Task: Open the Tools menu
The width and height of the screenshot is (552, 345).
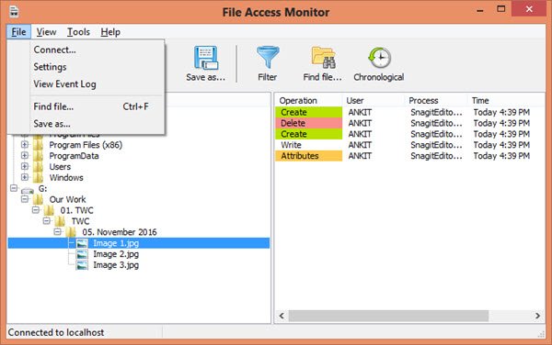Action: (78, 32)
